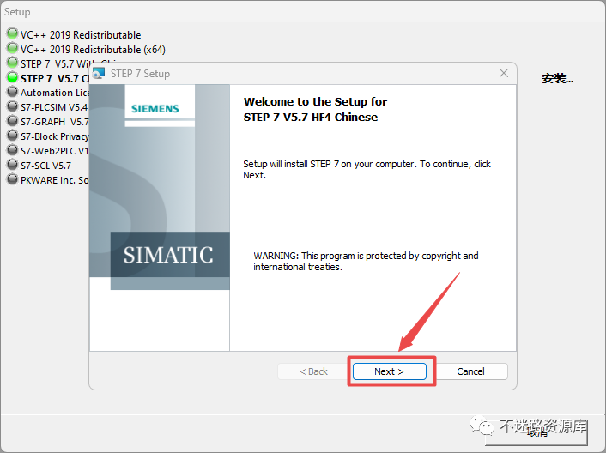Click the Cancel button in STEP 7 Setup
Image resolution: width=606 pixels, height=453 pixels.
[470, 371]
